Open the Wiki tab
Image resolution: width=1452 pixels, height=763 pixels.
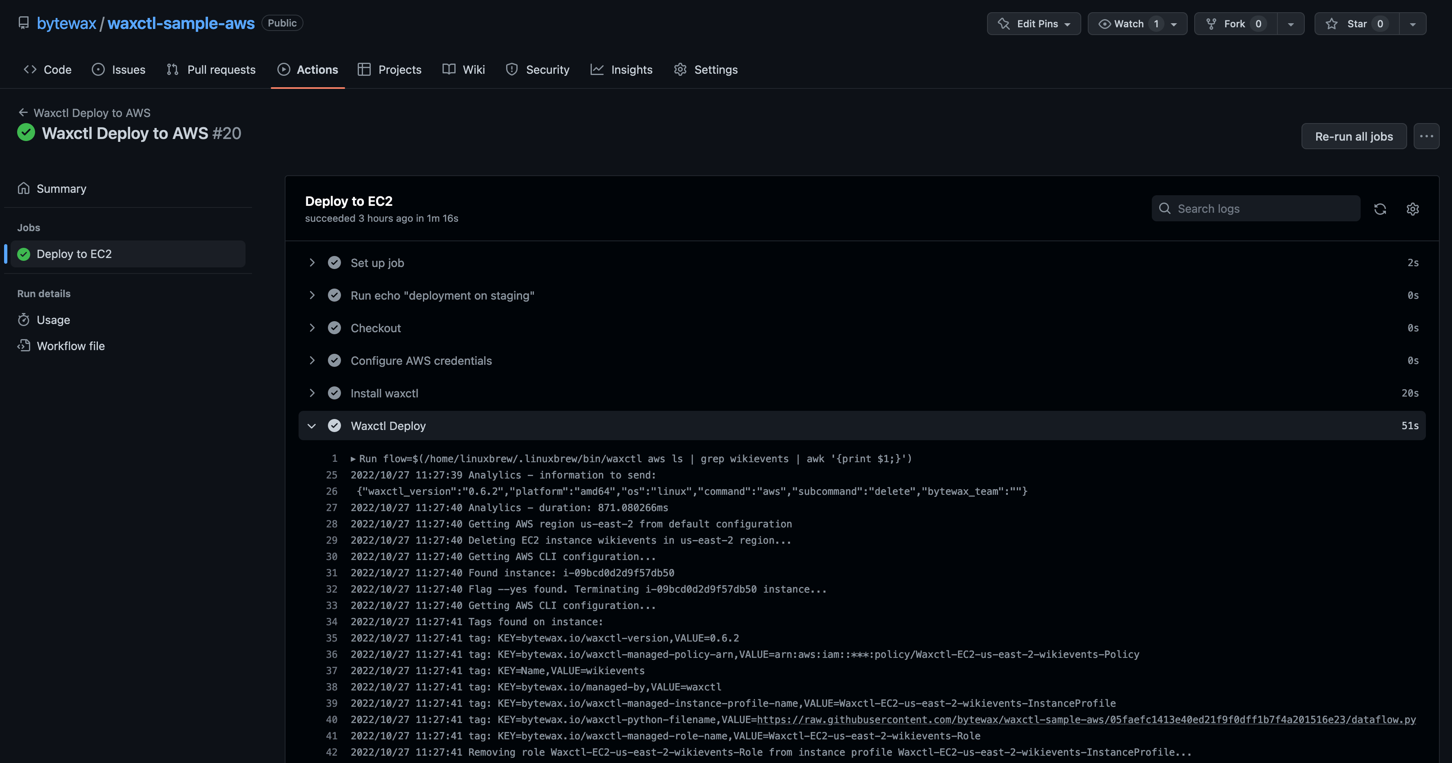463,69
